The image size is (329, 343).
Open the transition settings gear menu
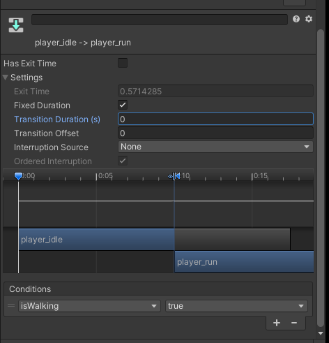[309, 19]
